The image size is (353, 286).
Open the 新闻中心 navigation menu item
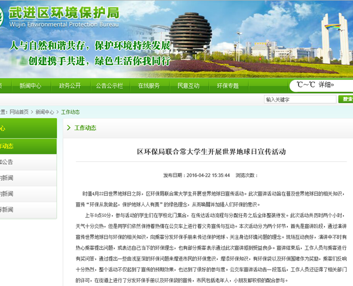[30, 85]
